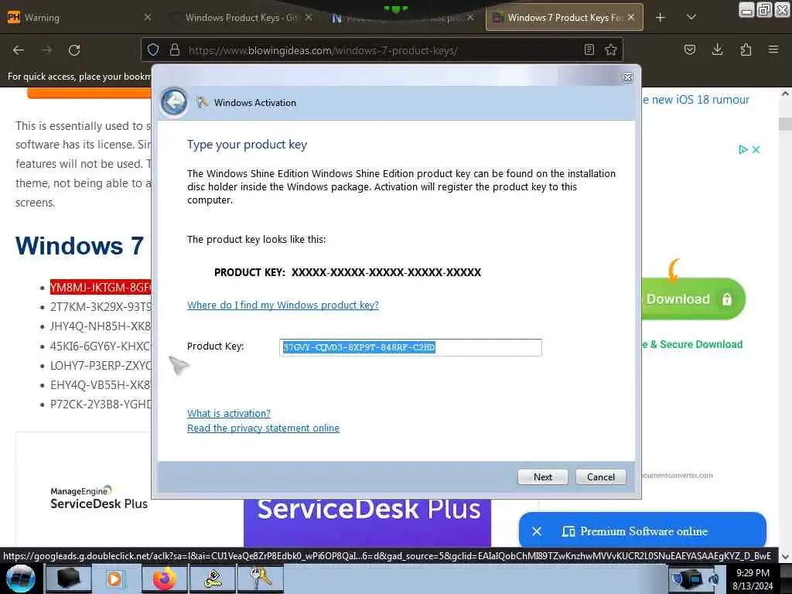Open a new tab with plus icon
The width and height of the screenshot is (792, 594).
(x=661, y=18)
